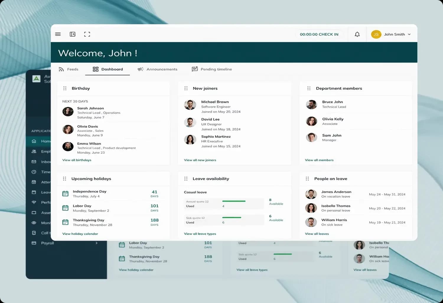Click Olivia Davis's profile photo
443x303 pixels.
(x=68, y=129)
